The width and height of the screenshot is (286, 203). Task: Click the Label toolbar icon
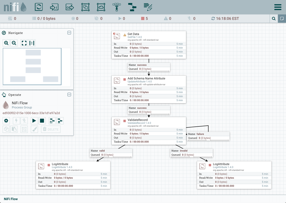pos(148,7)
